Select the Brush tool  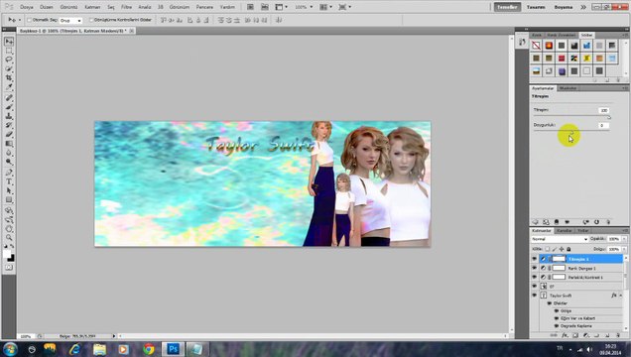coord(9,107)
